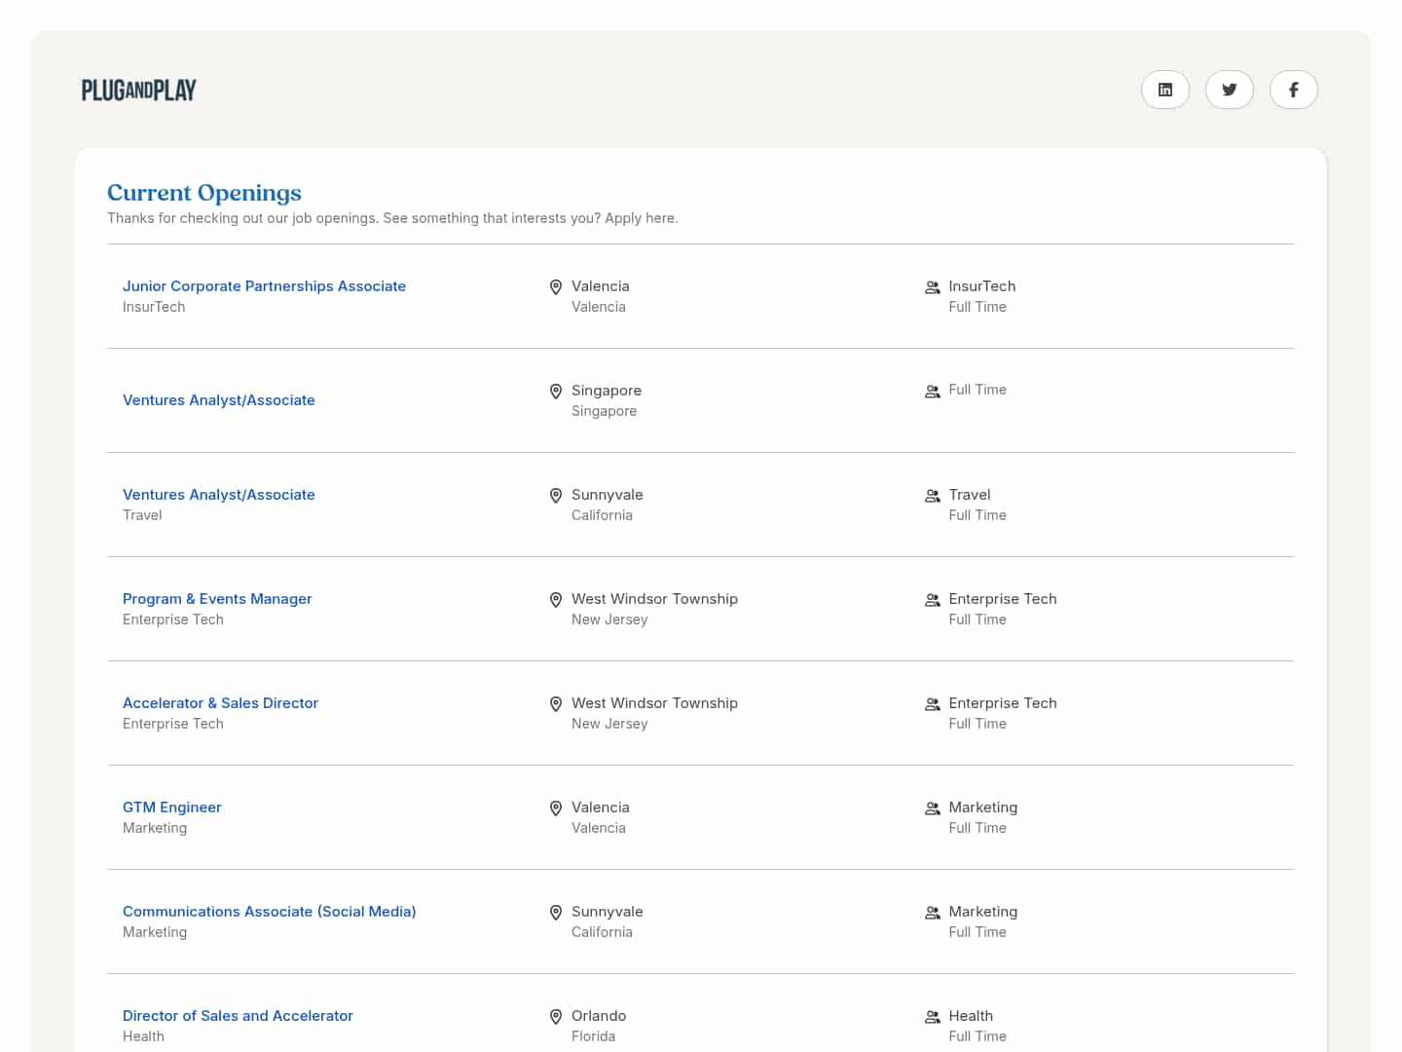This screenshot has width=1402, height=1052.
Task: Open the Facebook social icon
Action: click(x=1294, y=90)
